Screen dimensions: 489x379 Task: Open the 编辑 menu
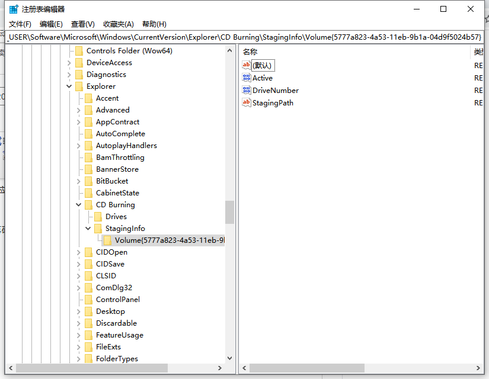(50, 24)
